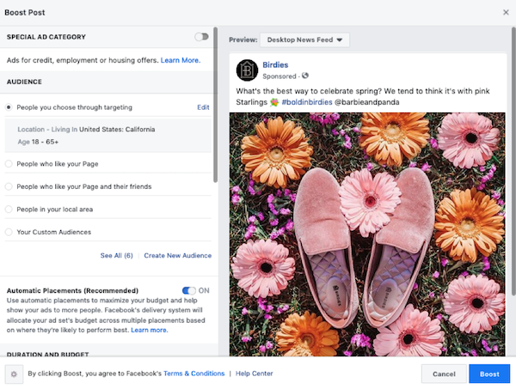Image resolution: width=516 pixels, height=389 pixels.
Task: Click the SPECIAL AD CATEGORY heading
Action: 46,37
